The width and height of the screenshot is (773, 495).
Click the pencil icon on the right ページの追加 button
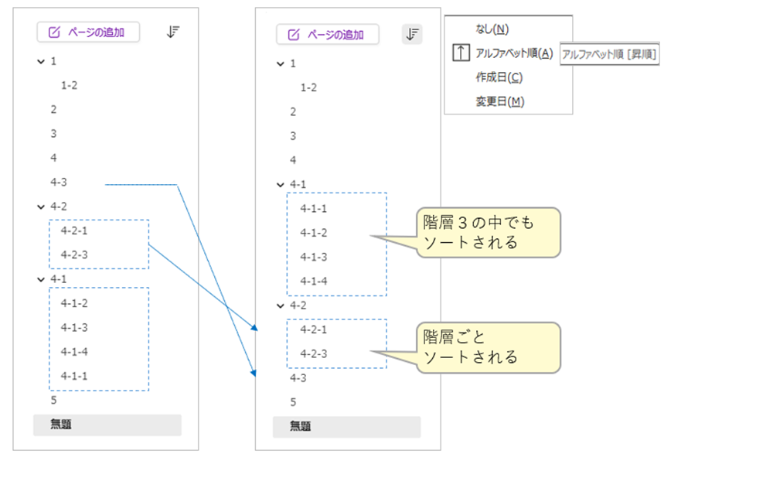[294, 35]
